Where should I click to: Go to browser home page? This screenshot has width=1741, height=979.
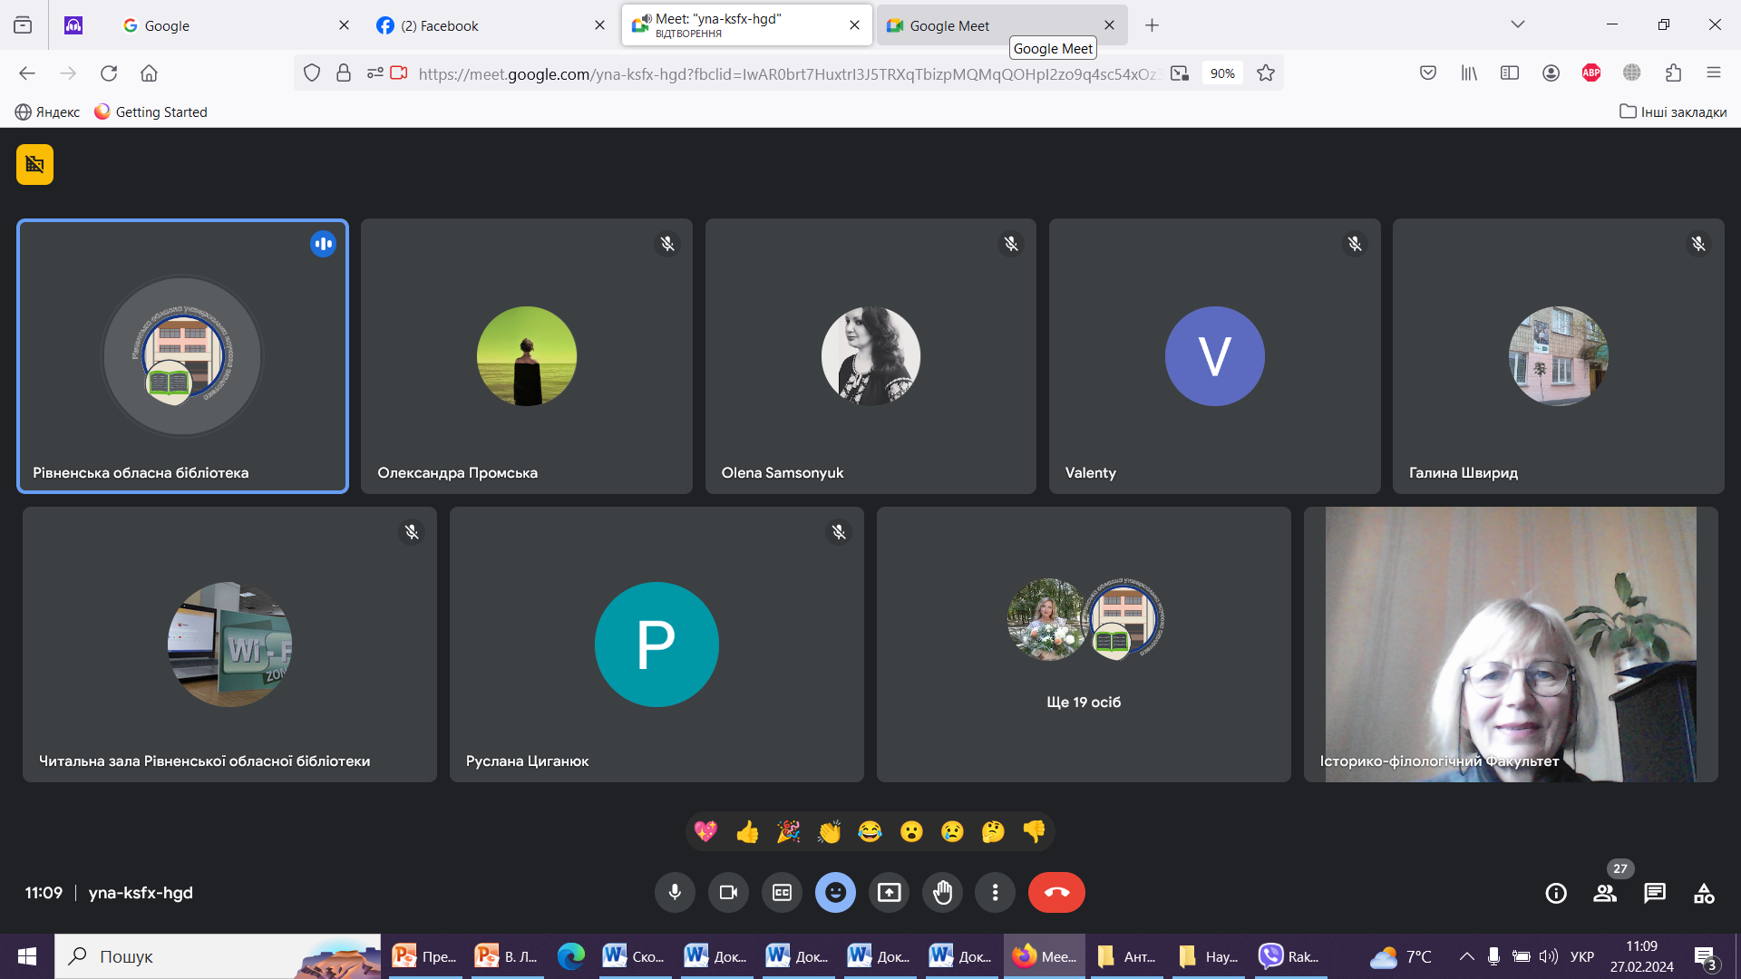149,73
